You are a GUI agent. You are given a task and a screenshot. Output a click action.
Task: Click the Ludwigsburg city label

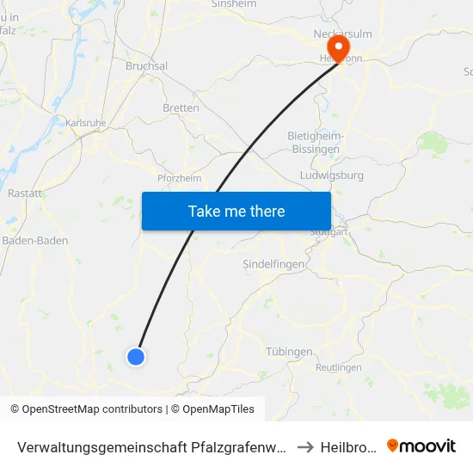(331, 175)
